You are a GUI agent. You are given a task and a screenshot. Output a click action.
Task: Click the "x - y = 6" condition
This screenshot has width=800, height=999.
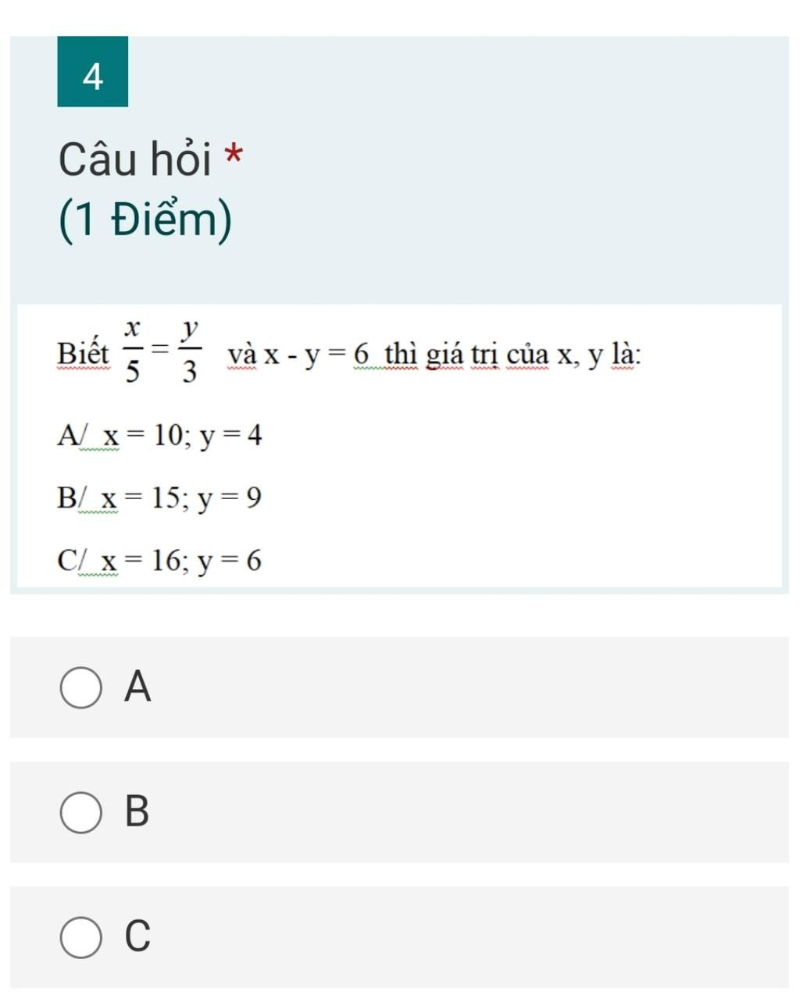point(316,355)
